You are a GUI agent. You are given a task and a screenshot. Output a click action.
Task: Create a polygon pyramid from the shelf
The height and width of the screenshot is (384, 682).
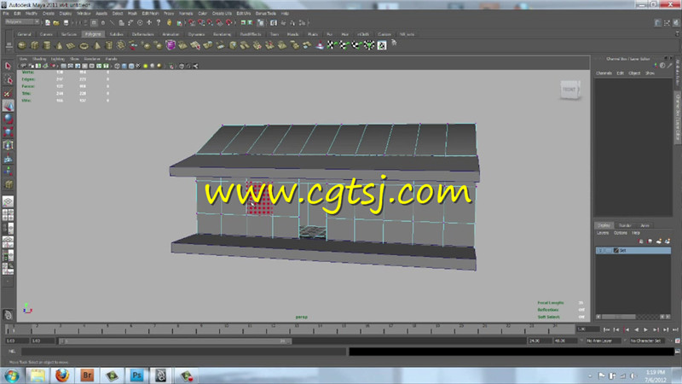[96, 45]
